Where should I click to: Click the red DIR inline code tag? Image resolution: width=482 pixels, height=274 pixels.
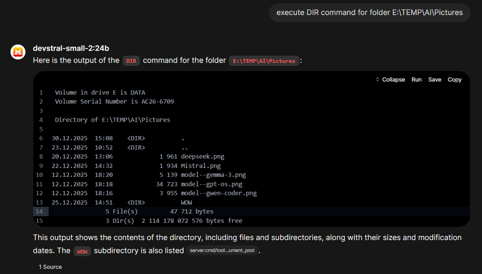click(131, 61)
